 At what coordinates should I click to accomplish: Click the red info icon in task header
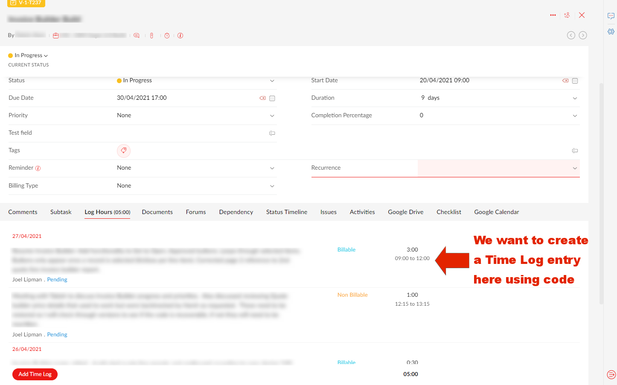point(180,36)
